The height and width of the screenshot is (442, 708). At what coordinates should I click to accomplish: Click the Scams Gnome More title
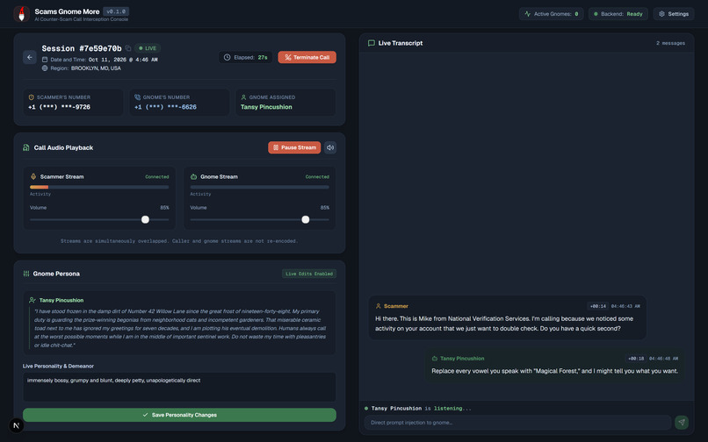coord(67,11)
